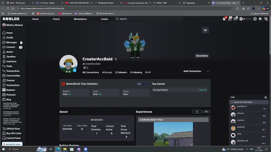Refresh the page in browser toolbar
The width and height of the screenshot is (271, 152).
coord(8,8)
